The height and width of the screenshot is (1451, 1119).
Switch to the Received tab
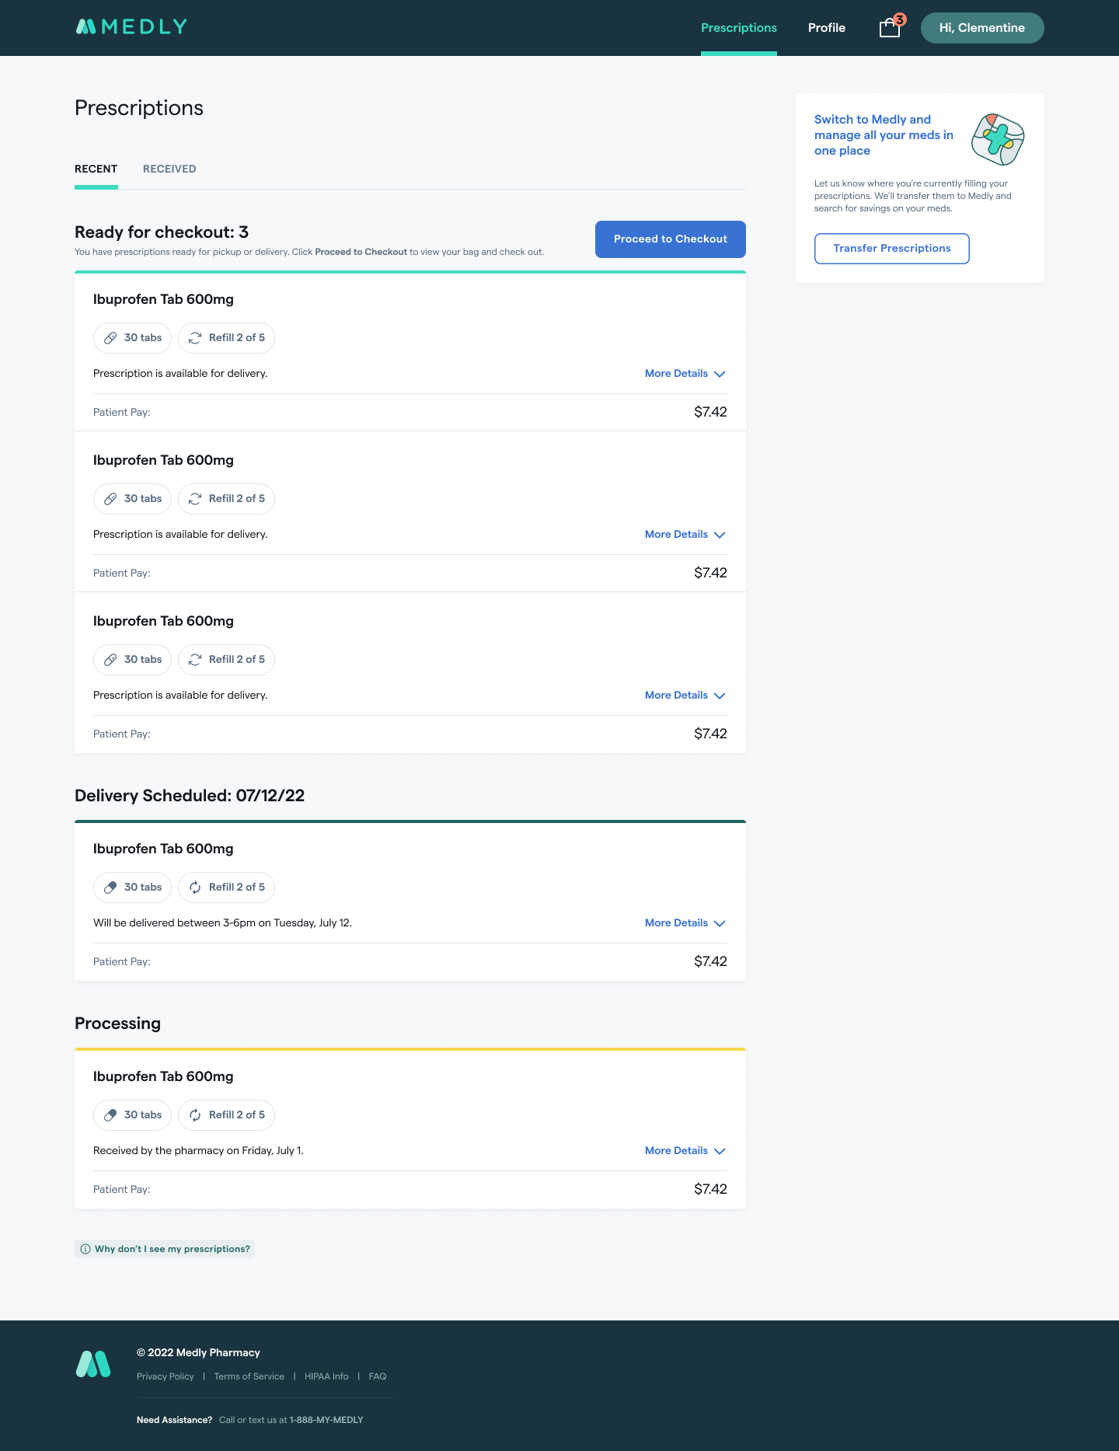(169, 169)
